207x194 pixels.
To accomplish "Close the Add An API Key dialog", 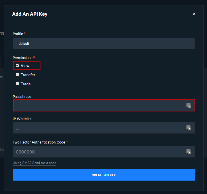I will pos(194,14).
